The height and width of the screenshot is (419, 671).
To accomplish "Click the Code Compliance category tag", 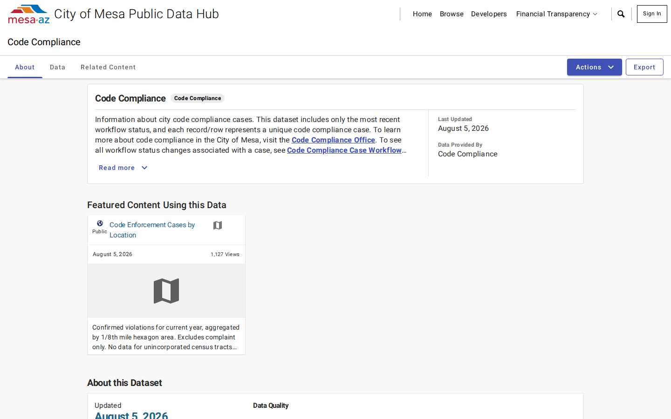I will pos(198,98).
